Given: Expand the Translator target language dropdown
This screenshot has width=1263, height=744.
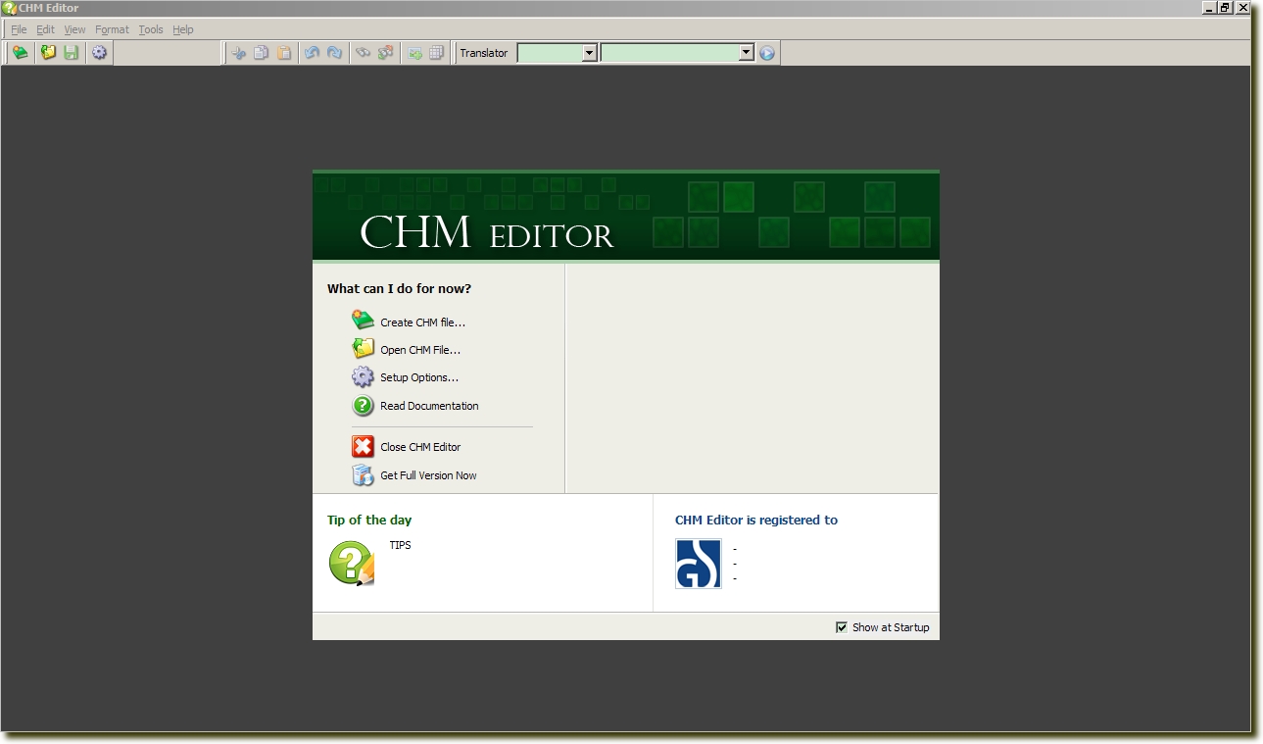Looking at the screenshot, I should [747, 53].
